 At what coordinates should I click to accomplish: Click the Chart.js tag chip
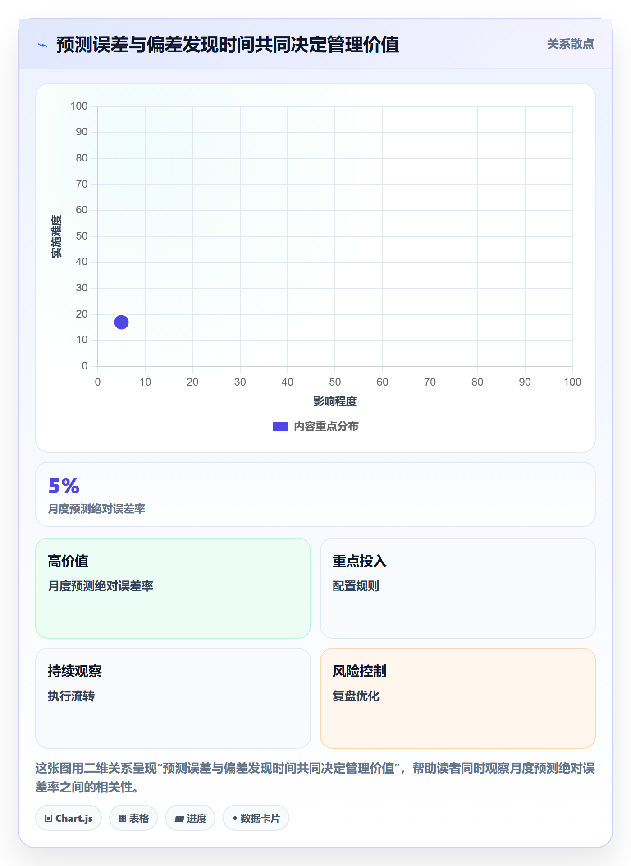pos(69,818)
